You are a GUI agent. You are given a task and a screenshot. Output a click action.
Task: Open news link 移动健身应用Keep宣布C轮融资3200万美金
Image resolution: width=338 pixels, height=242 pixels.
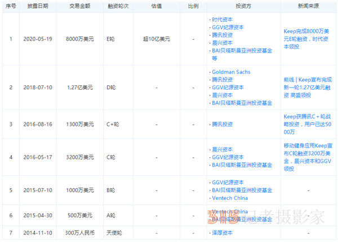click(x=308, y=157)
